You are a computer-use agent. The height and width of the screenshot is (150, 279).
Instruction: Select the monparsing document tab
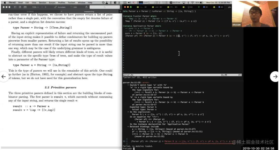pos(89,12)
